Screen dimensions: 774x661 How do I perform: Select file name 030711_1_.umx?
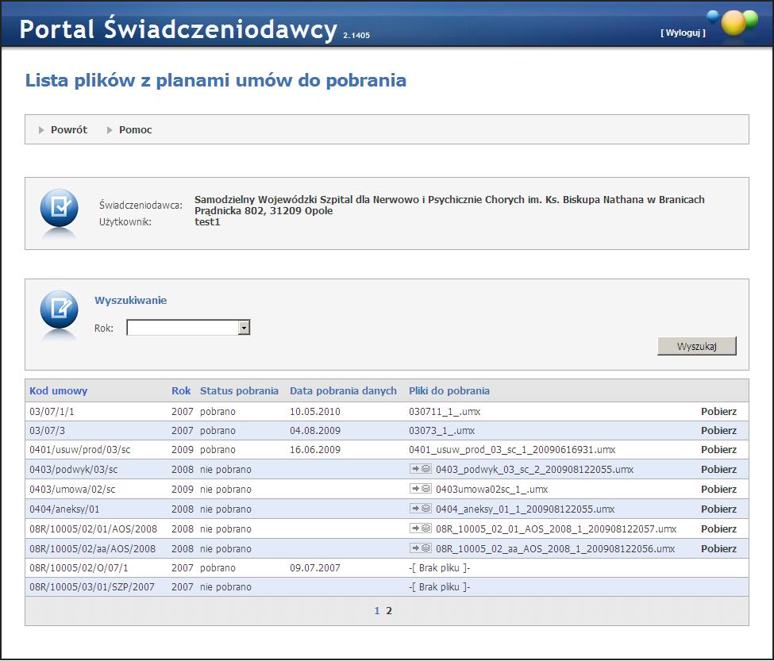tap(445, 411)
